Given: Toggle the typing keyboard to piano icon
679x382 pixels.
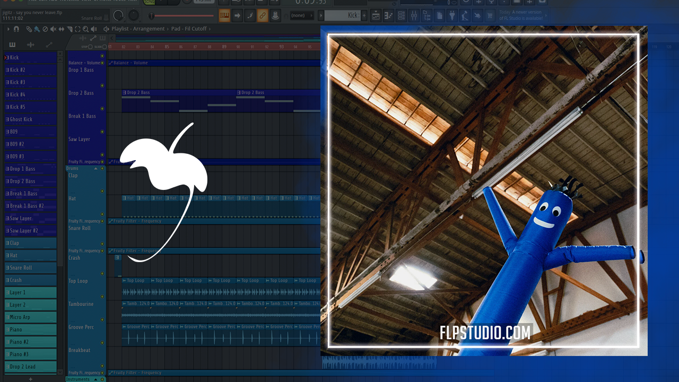Looking at the screenshot, I should (224, 15).
